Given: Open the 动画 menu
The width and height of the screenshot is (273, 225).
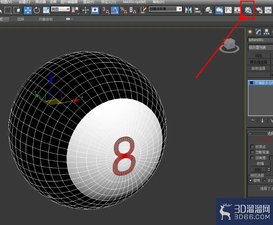Looking at the screenshot, I should [53, 2].
